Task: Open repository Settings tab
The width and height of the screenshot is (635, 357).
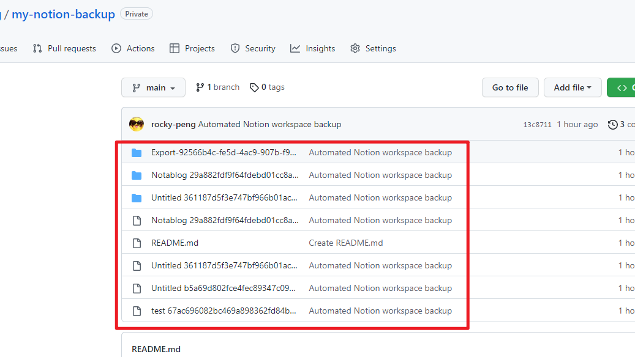Action: [x=373, y=48]
